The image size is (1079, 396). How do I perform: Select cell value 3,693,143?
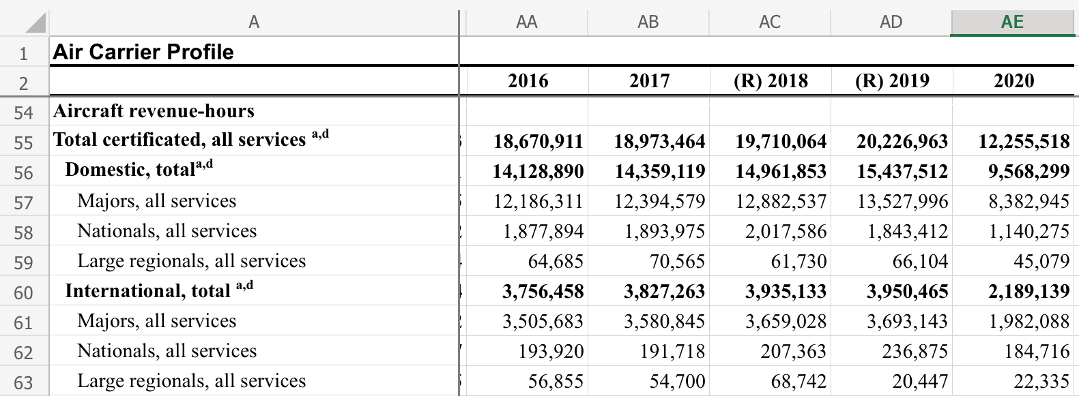pyautogui.click(x=891, y=322)
